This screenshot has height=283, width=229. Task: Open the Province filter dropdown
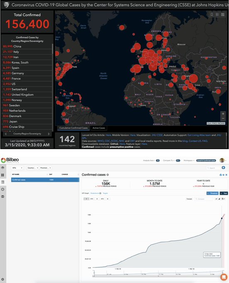(45, 168)
